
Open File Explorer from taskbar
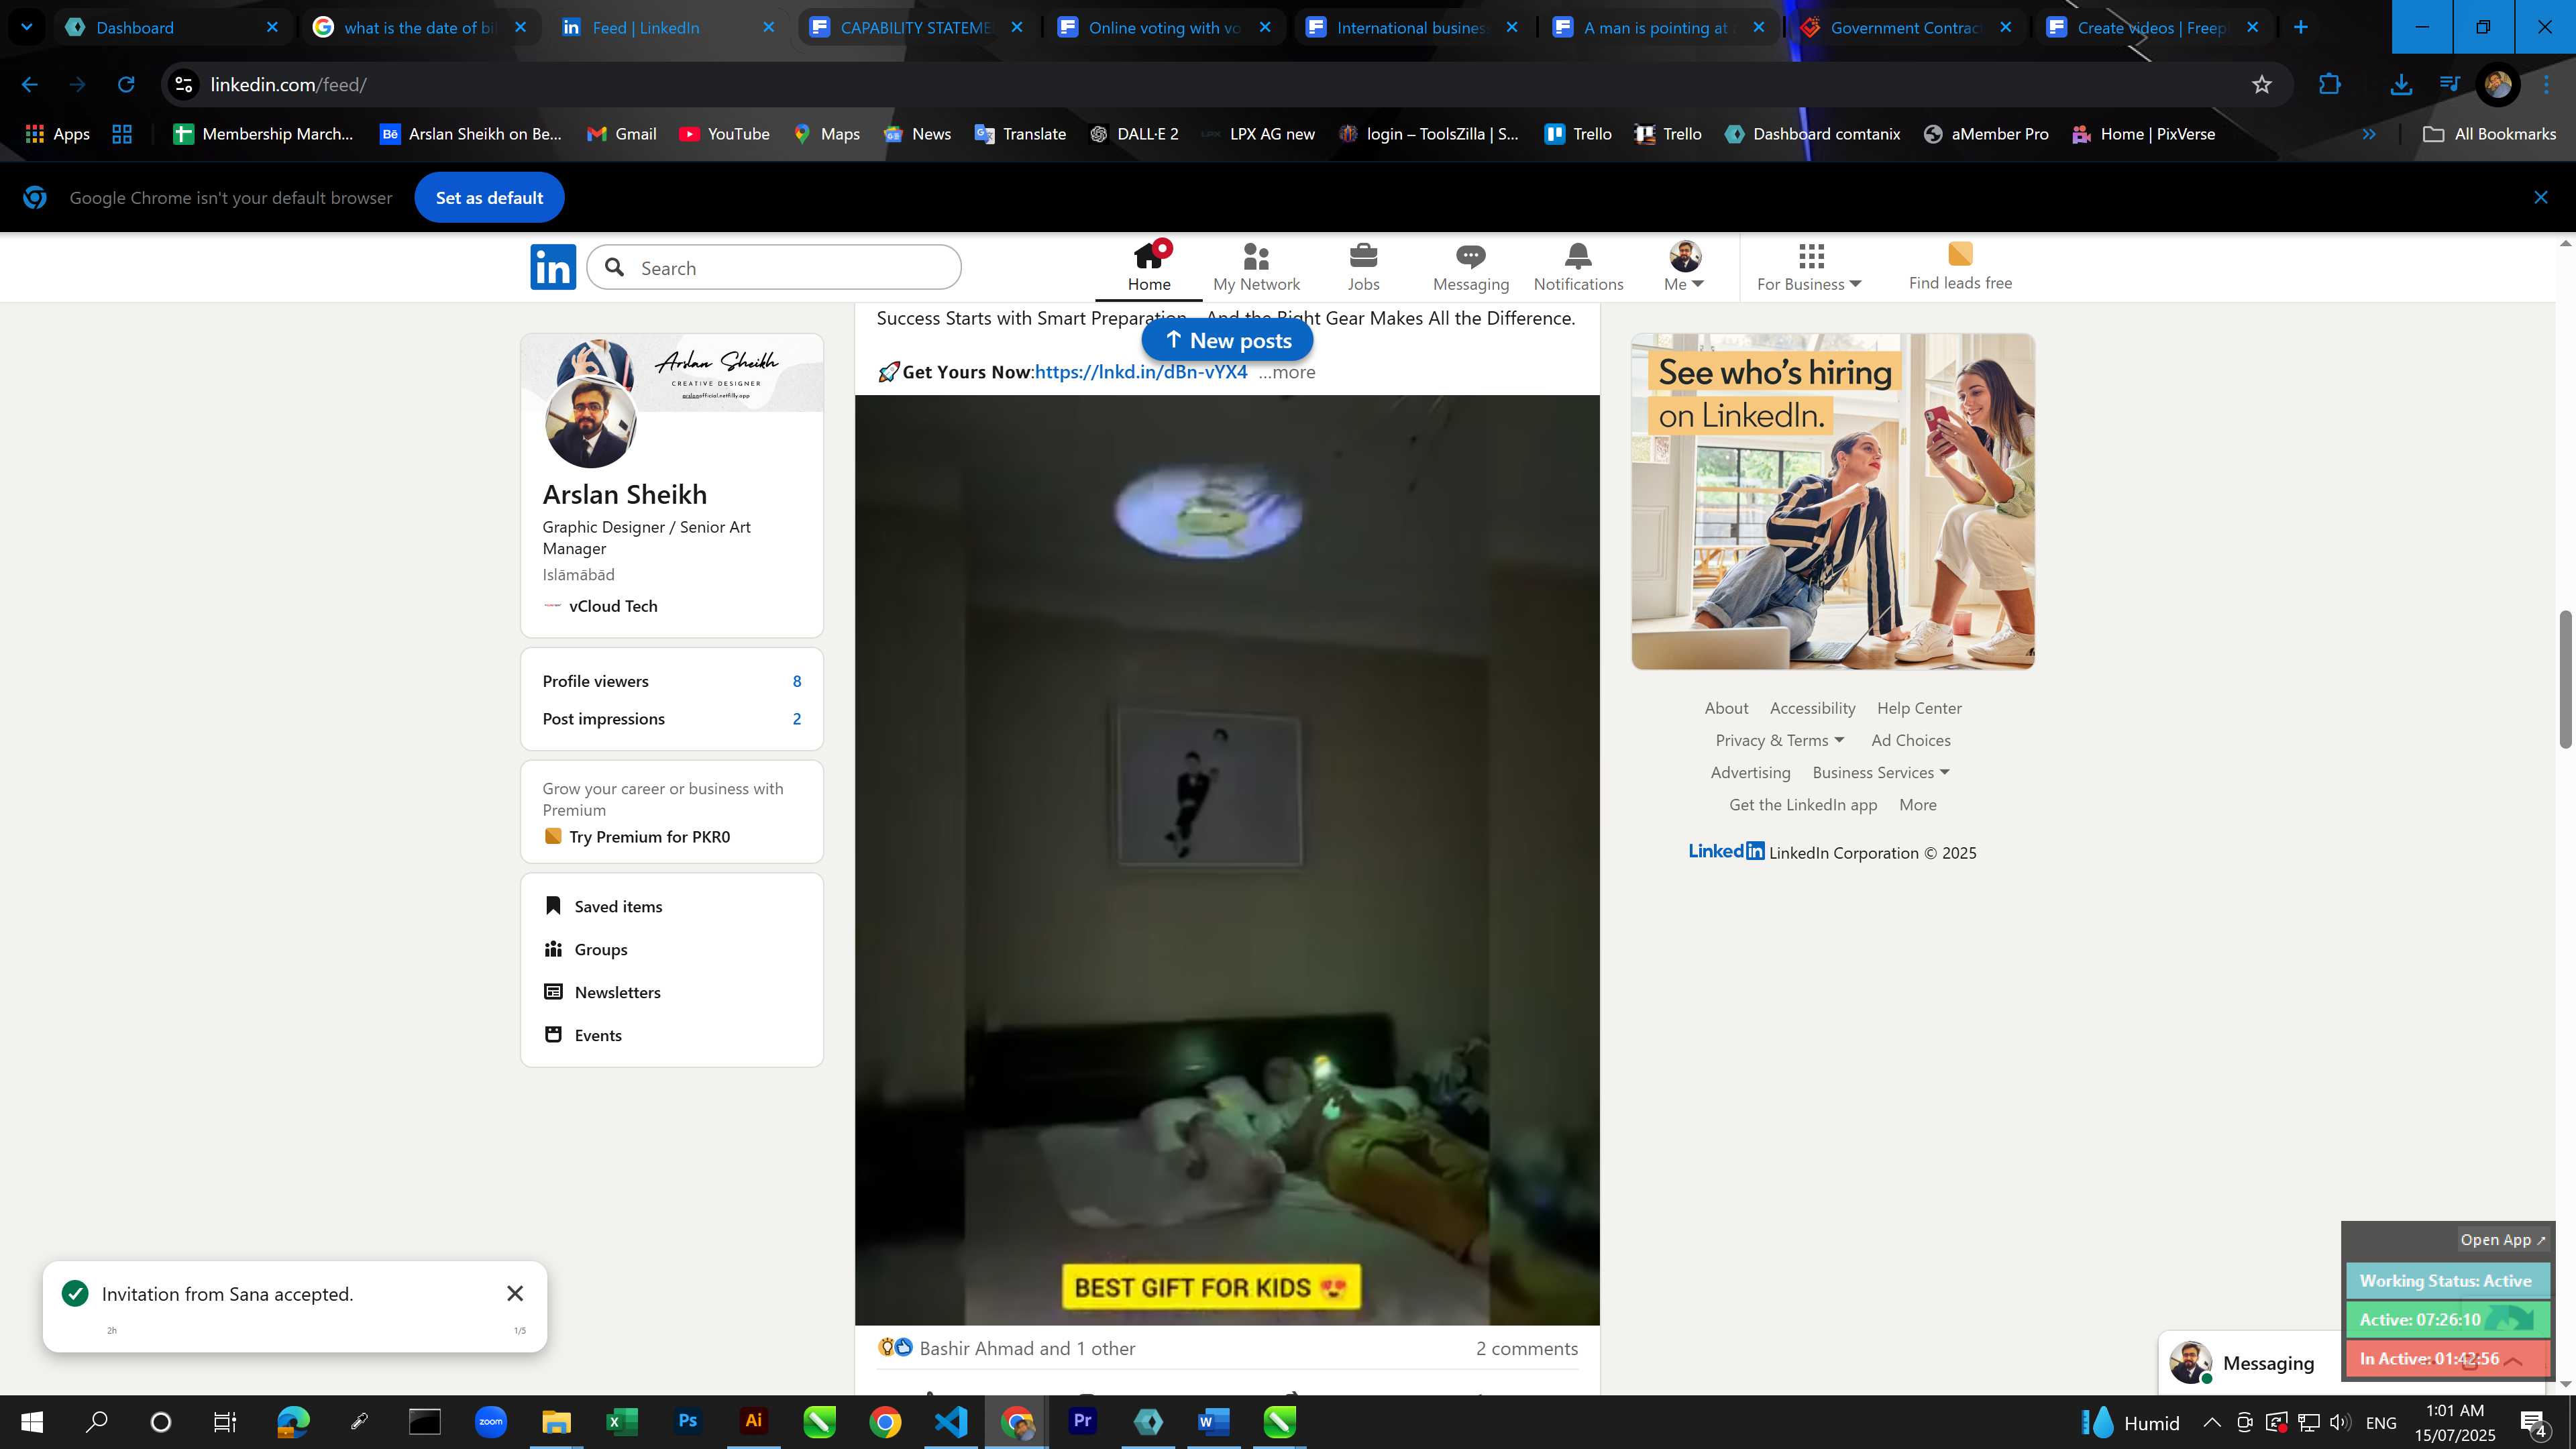(x=556, y=1421)
